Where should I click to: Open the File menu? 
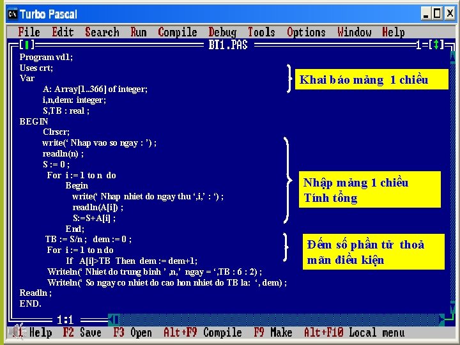point(29,32)
